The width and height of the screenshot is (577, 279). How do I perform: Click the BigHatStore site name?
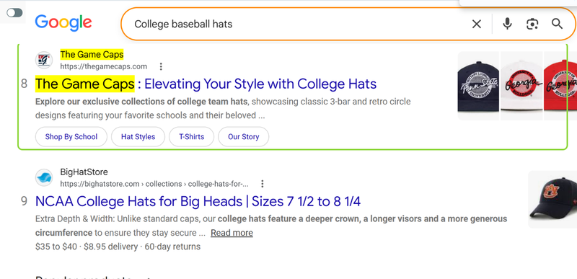pos(84,172)
